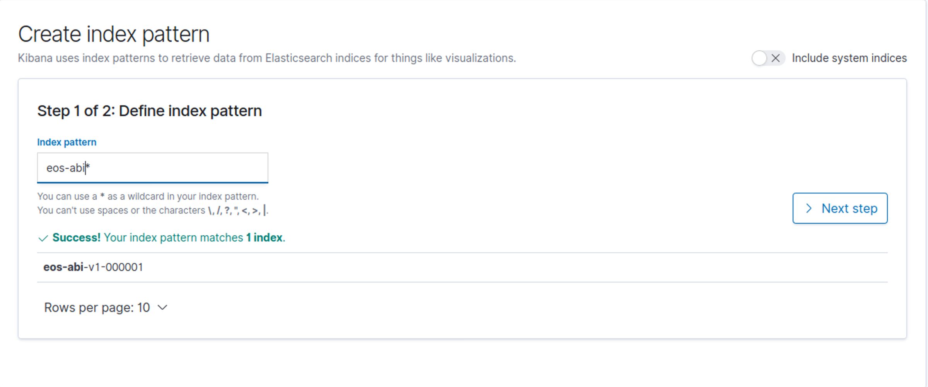
Task: Focus the Index pattern input containing eos-abi*
Action: tap(152, 168)
